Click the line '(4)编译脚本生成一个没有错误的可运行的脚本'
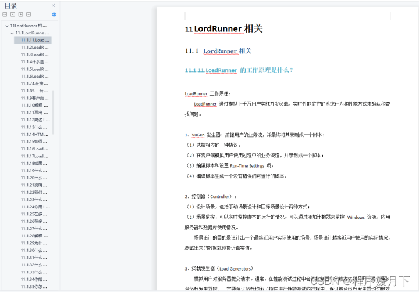This screenshot has width=419, height=292. click(x=236, y=176)
